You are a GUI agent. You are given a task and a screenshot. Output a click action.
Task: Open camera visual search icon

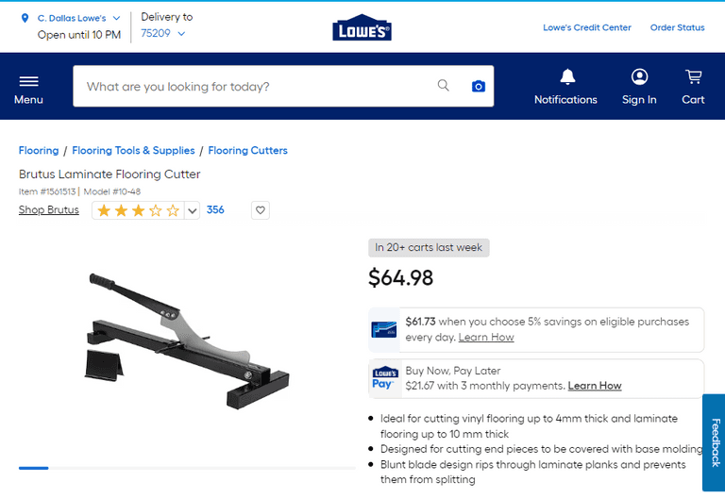[479, 87]
